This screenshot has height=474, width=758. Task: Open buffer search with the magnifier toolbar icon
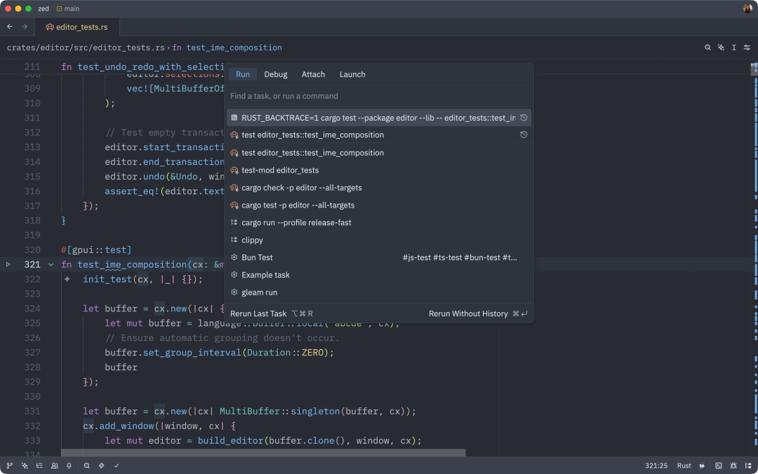click(x=707, y=47)
